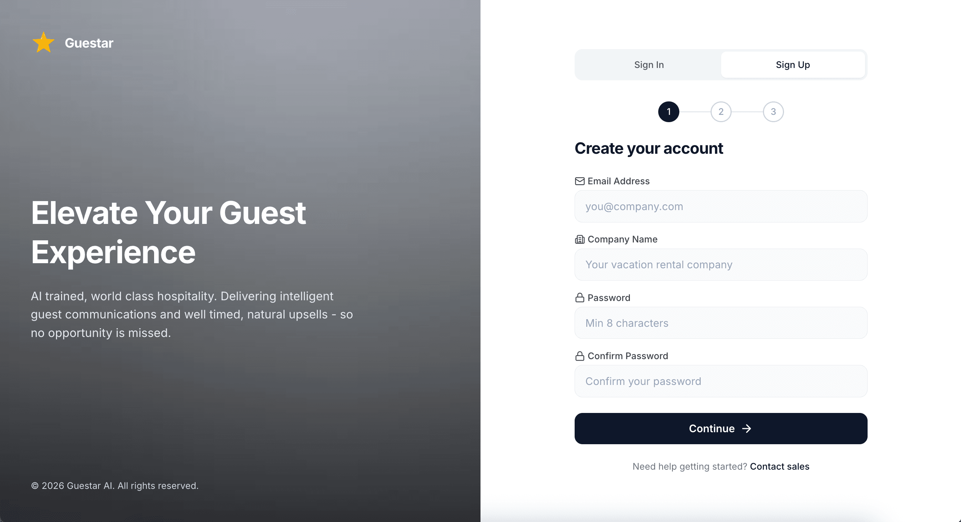Click the envelope icon beside Email Address

[x=579, y=181]
